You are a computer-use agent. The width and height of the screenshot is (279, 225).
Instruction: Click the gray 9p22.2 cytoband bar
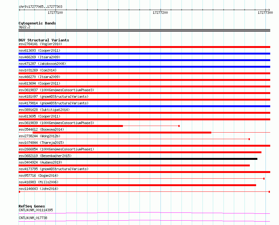pos(144,30)
